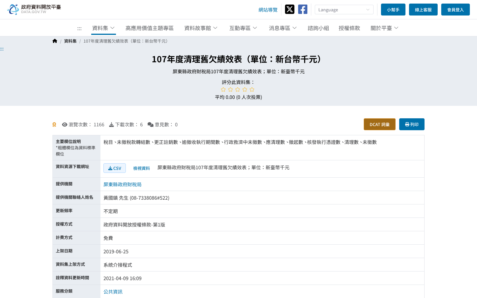The width and height of the screenshot is (477, 298).
Task: Click the 免費 fee value
Action: point(108,238)
